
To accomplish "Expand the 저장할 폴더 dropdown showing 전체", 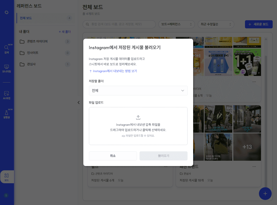I will pyautogui.click(x=138, y=91).
